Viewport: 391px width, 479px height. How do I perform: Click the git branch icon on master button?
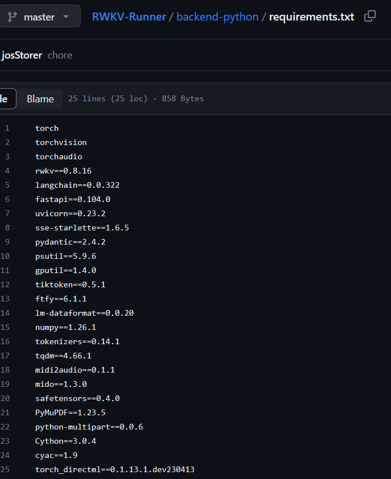[12, 16]
